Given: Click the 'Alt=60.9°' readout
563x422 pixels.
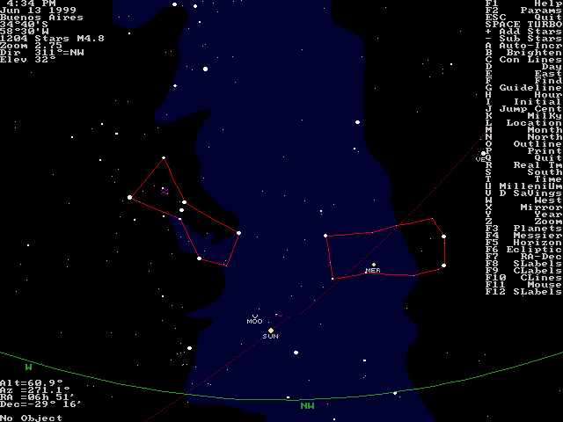Looking at the screenshot, I should click(x=32, y=382).
